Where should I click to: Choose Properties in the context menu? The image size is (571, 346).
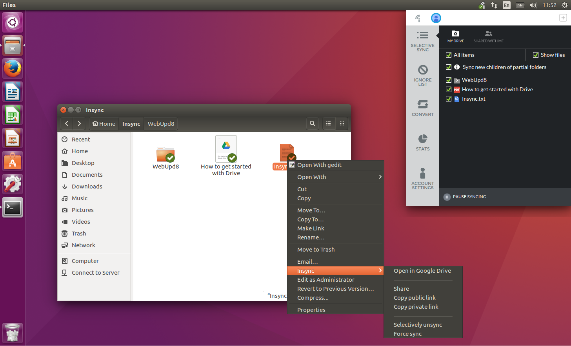(335, 310)
